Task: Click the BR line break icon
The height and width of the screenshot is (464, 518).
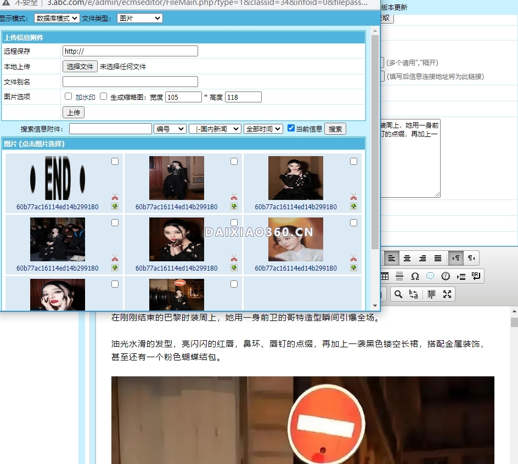Action: point(476,276)
